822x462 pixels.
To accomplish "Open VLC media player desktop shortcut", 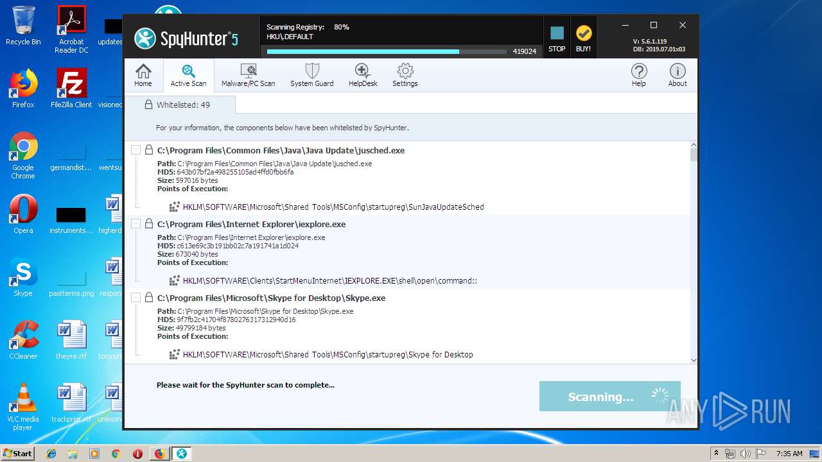I will pyautogui.click(x=23, y=406).
